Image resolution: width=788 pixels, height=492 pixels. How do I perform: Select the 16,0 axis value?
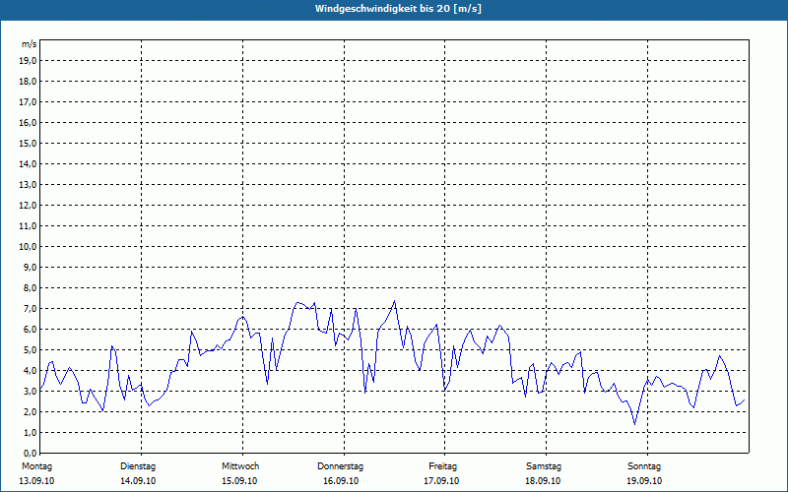click(28, 122)
